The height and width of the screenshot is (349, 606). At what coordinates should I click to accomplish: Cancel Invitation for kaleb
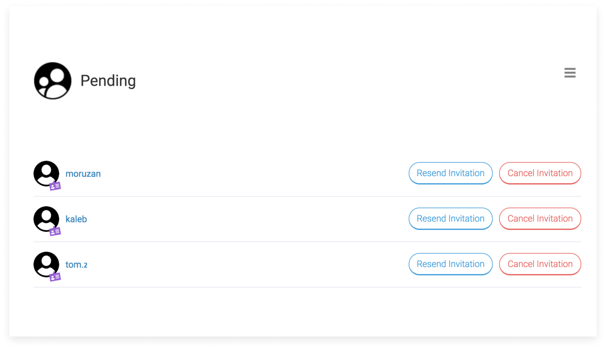540,219
